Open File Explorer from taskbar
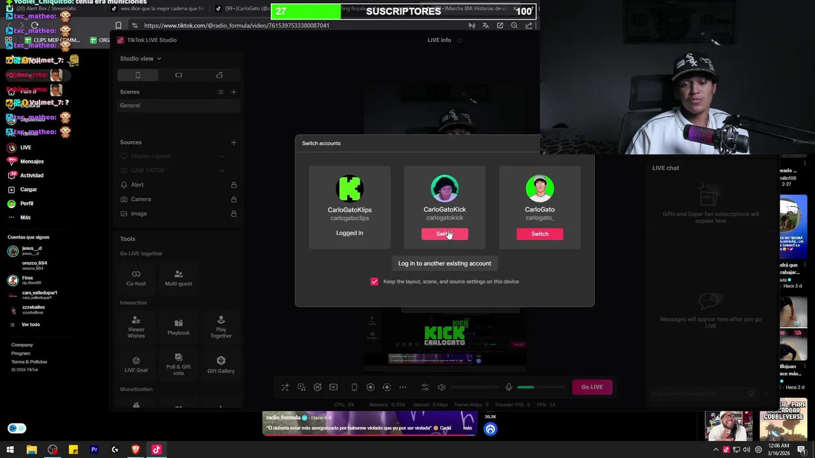This screenshot has height=458, width=815. (31, 450)
